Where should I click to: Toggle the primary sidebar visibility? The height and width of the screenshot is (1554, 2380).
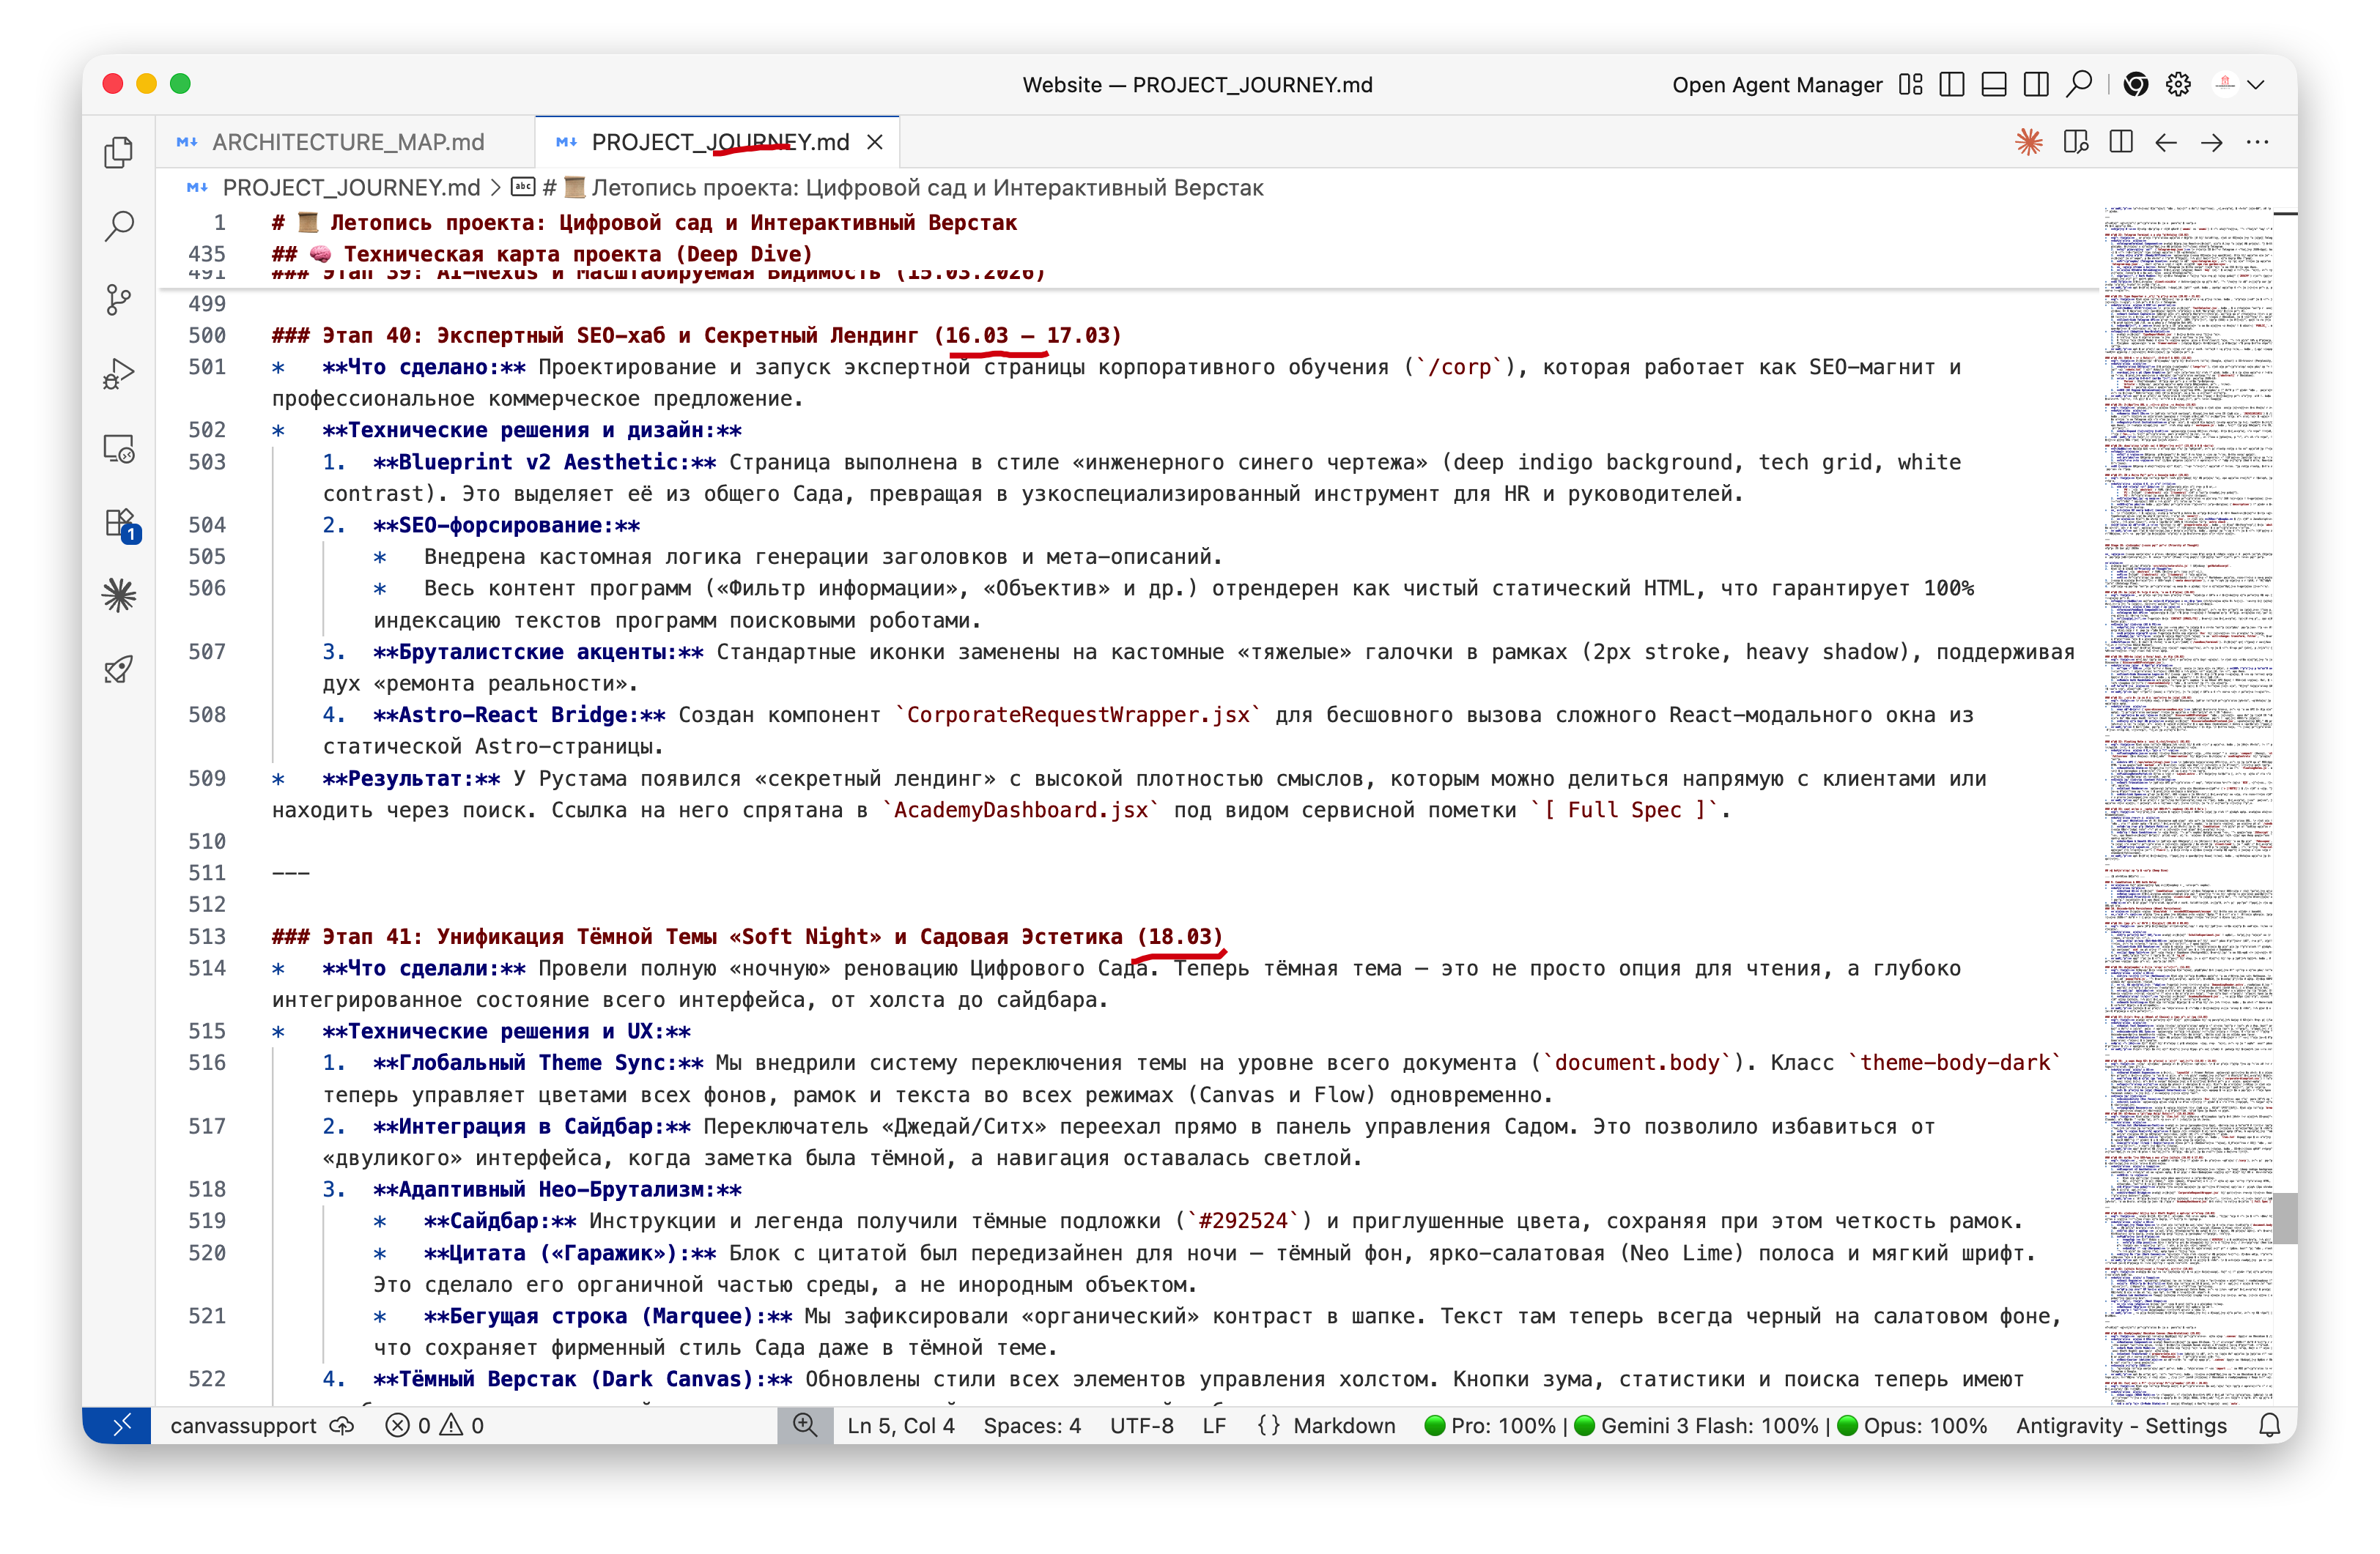(x=1951, y=85)
